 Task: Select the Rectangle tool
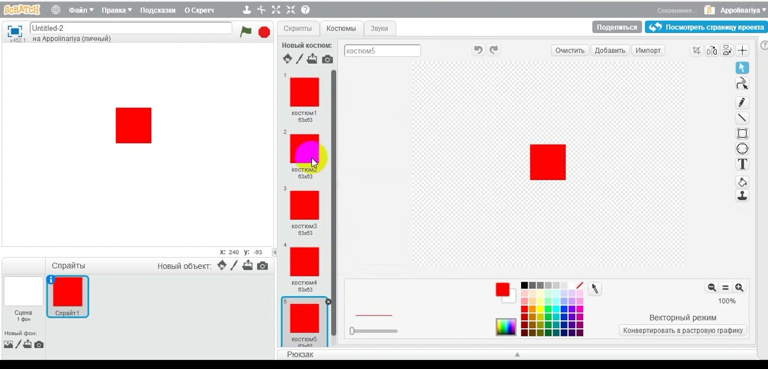click(742, 134)
